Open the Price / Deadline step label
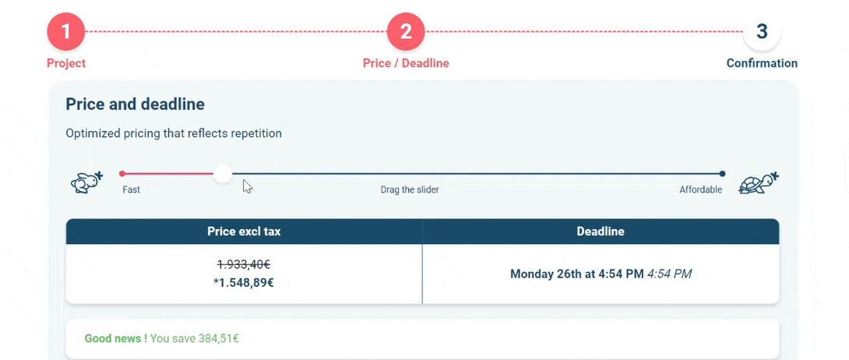849x360 pixels. coord(406,63)
